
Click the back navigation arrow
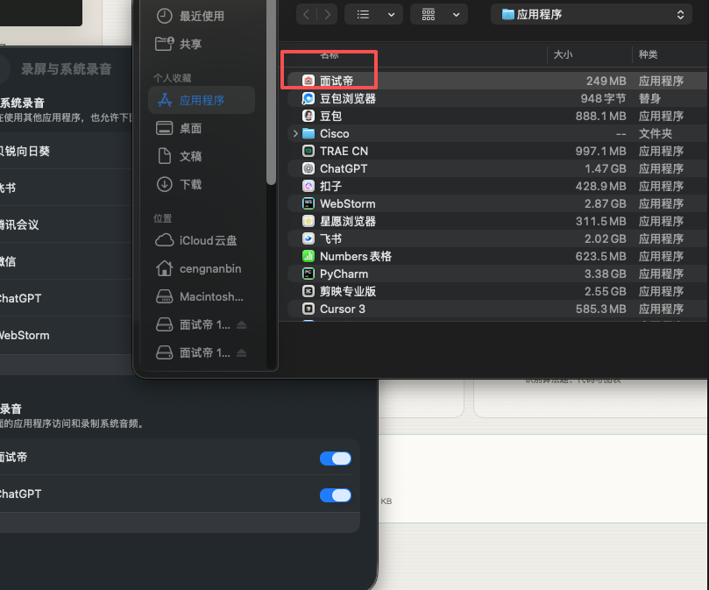(306, 15)
